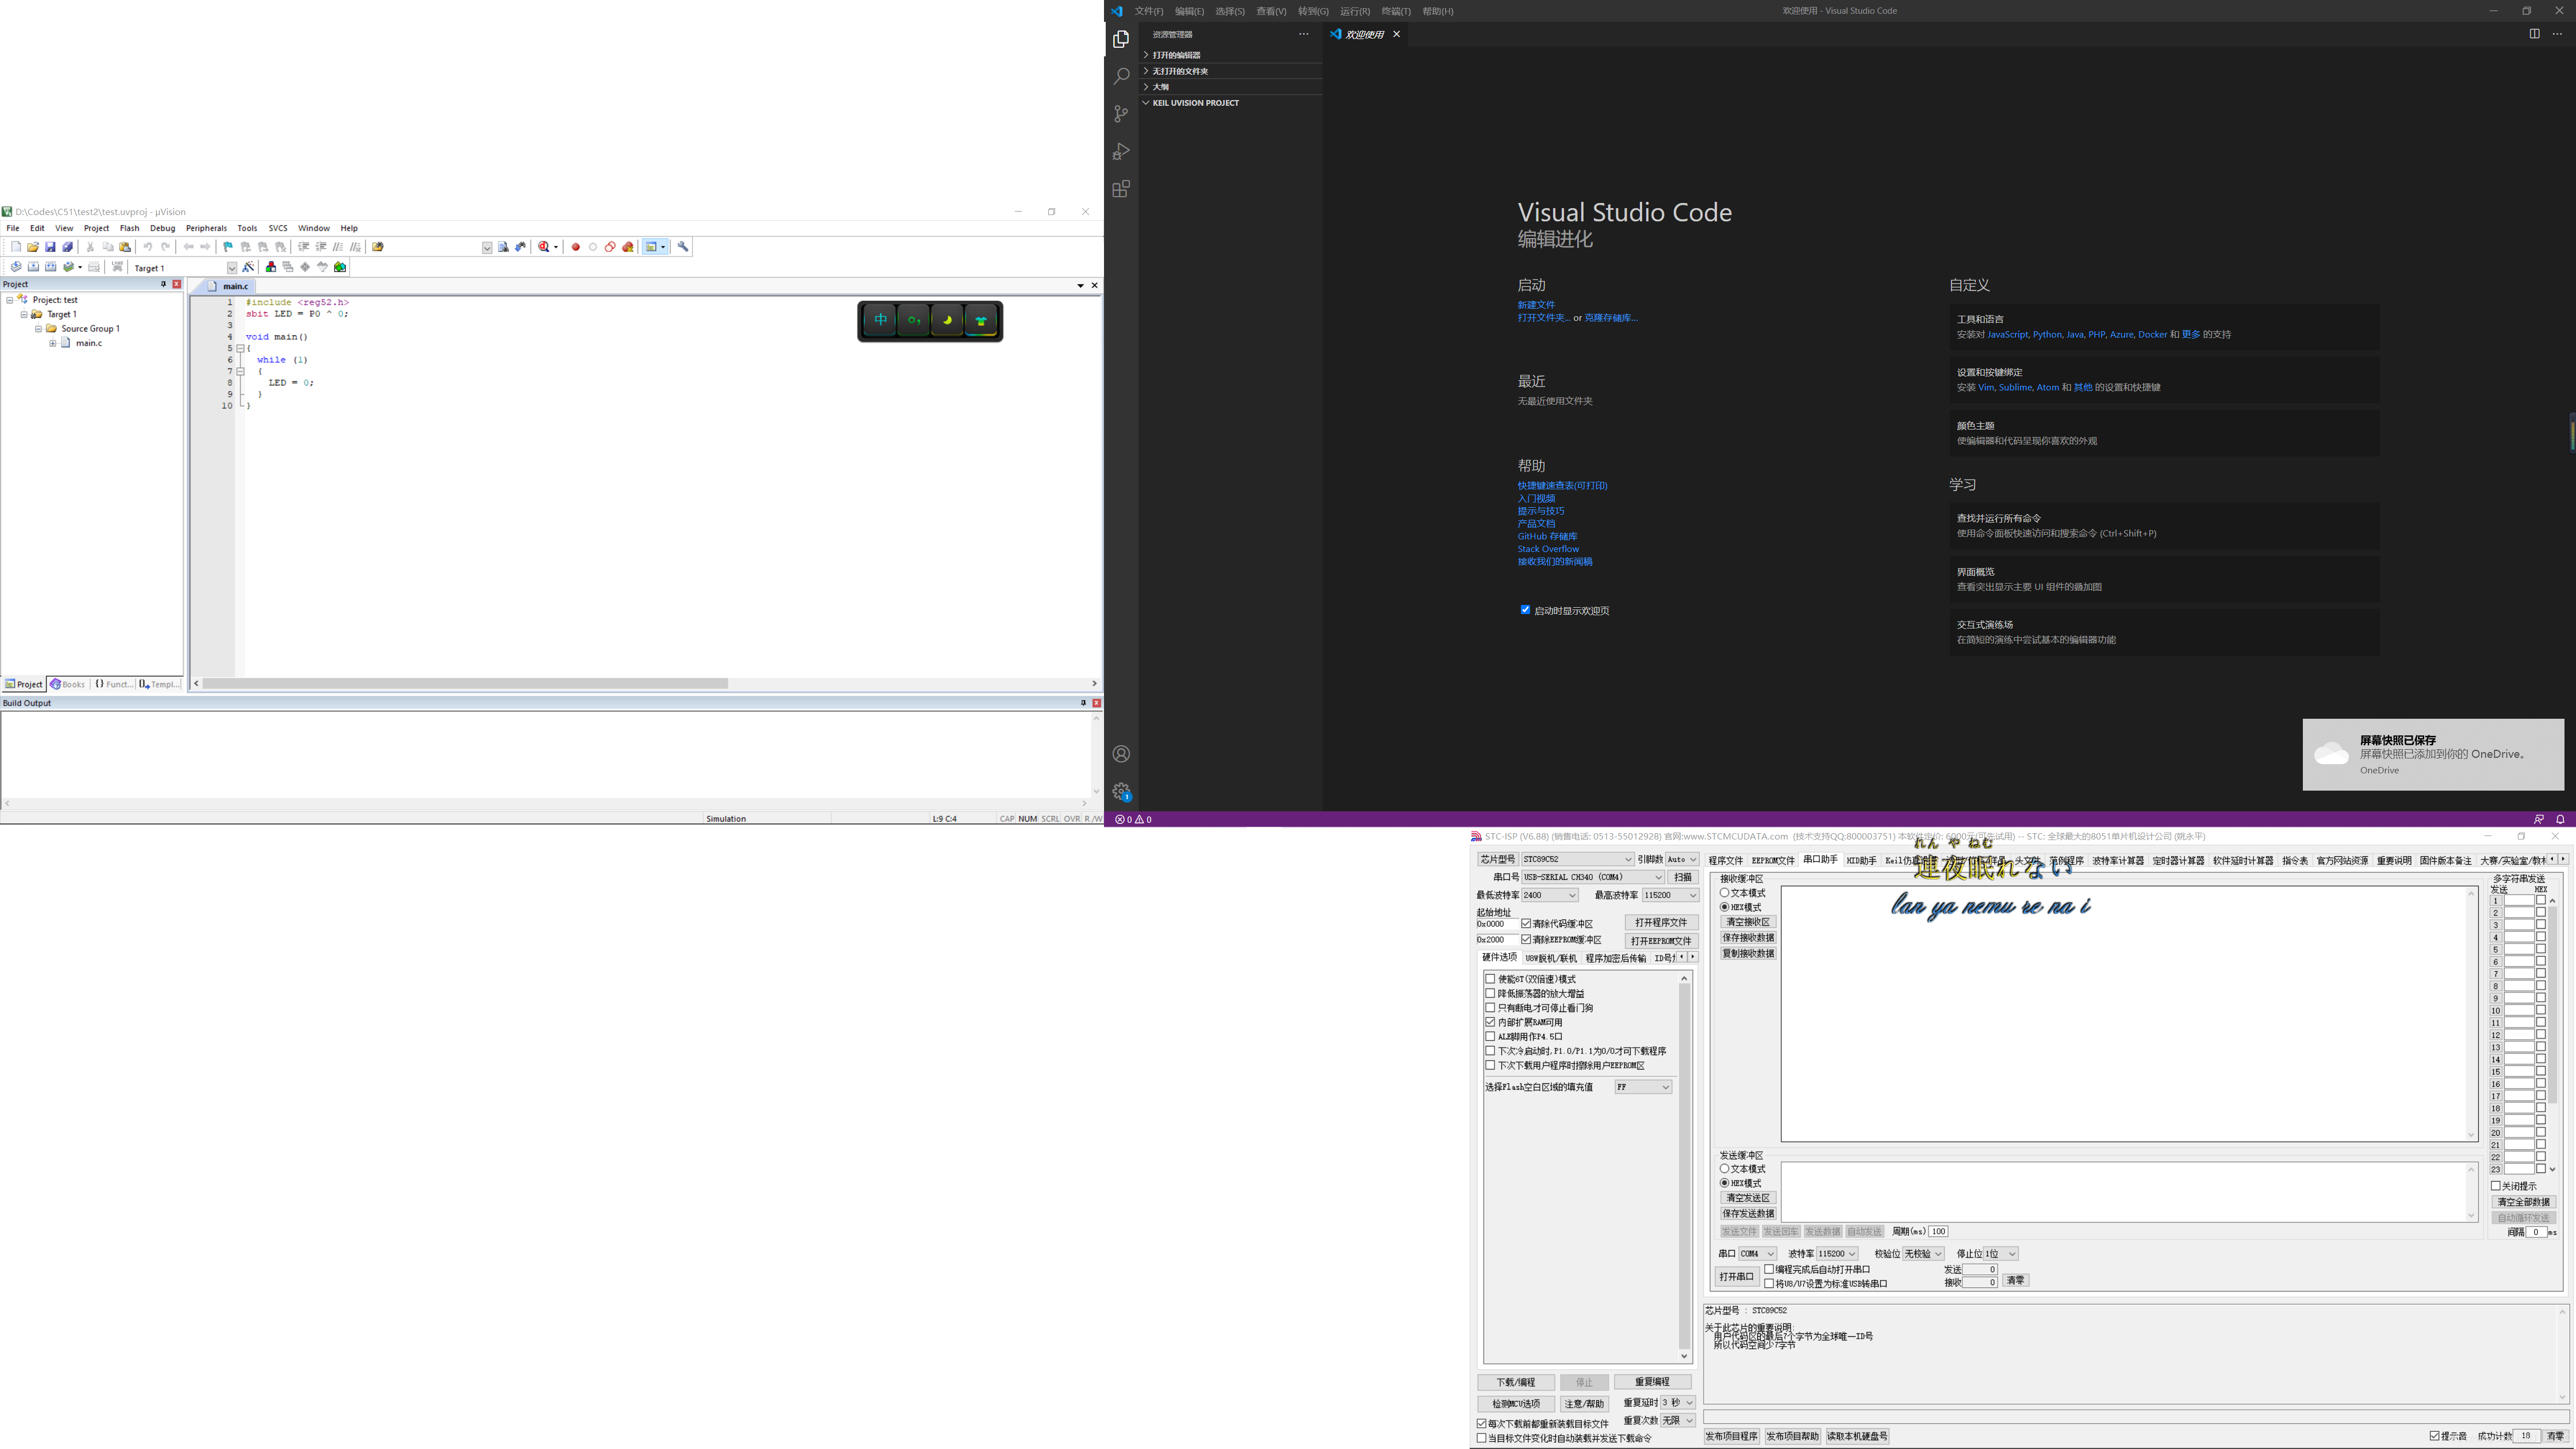Click 检测MCU选项 button
Viewport: 2576px width, 1449px height.
coord(1515,1404)
